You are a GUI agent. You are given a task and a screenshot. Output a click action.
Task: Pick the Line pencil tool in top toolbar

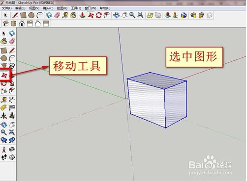[x=15, y=15]
